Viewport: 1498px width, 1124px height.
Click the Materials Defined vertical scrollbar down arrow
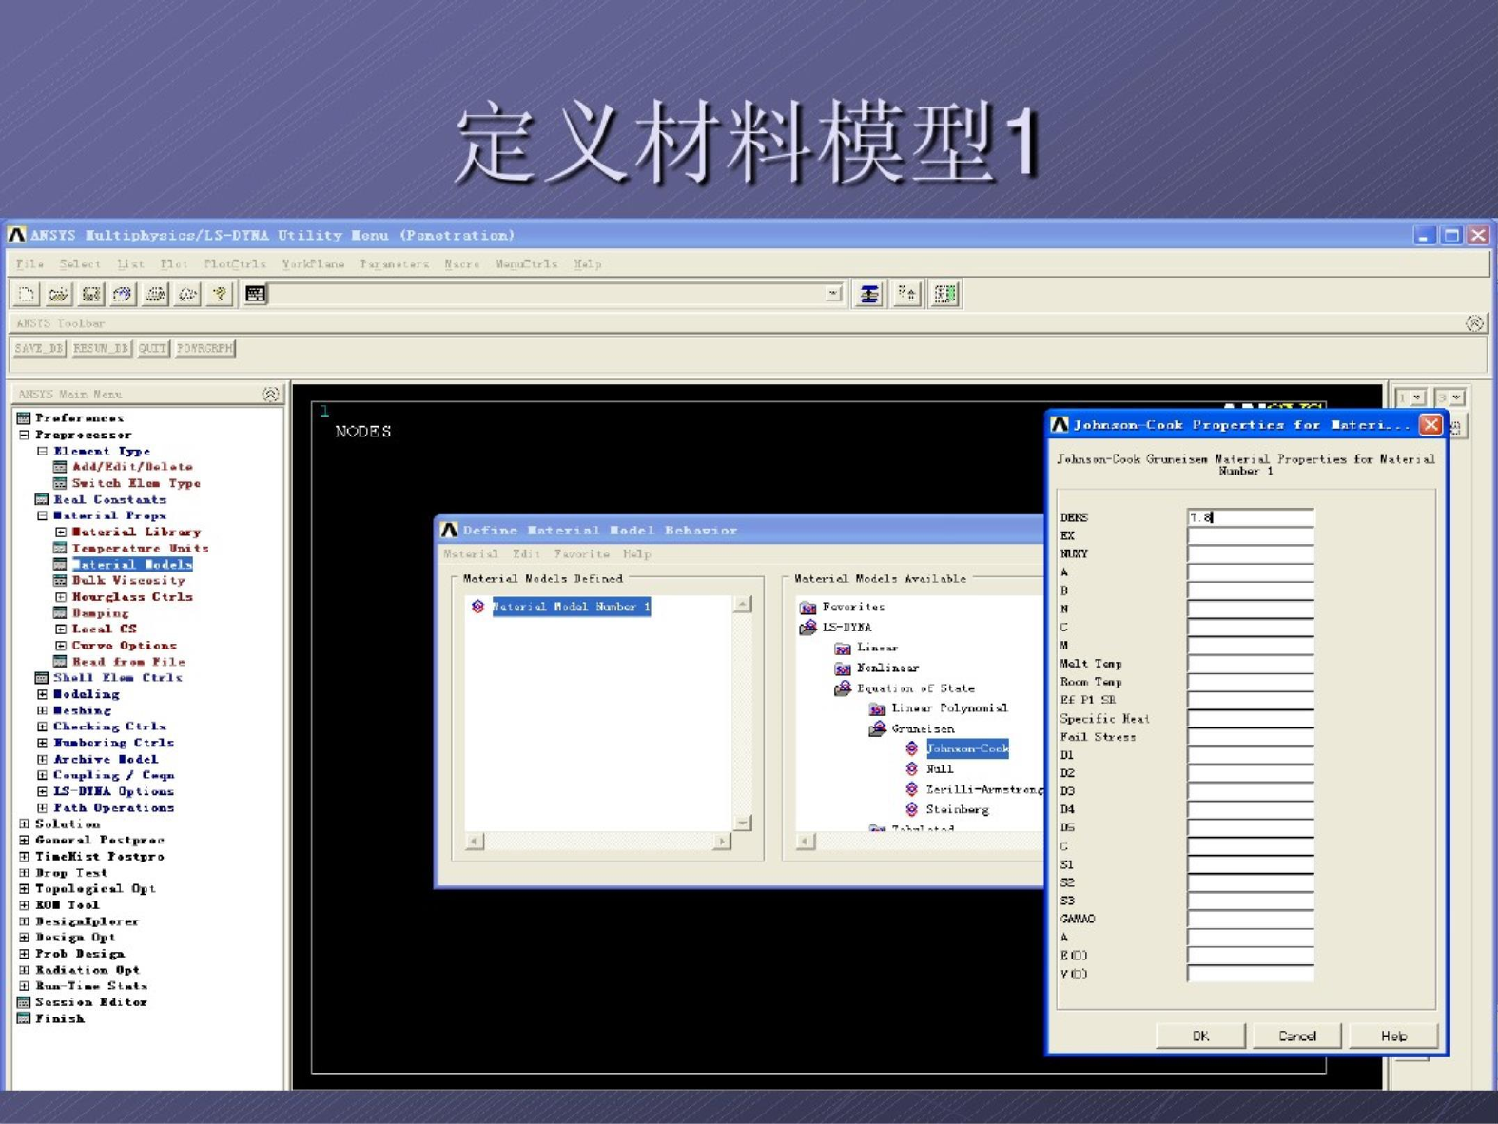click(743, 824)
